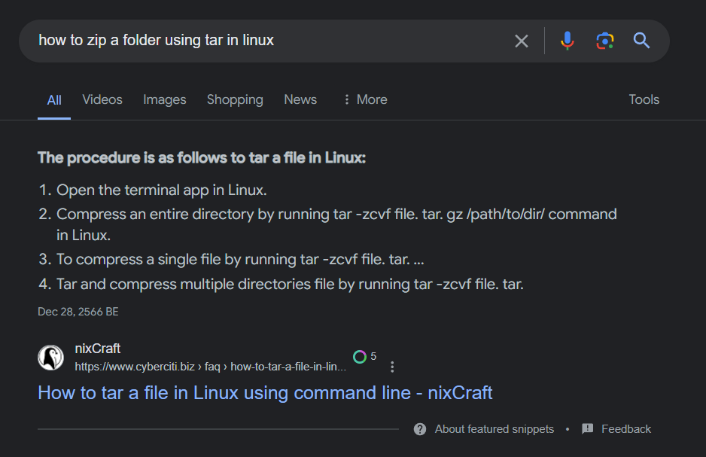This screenshot has width=706, height=457.
Task: Click the colored ring badge showing 5
Action: point(361,356)
